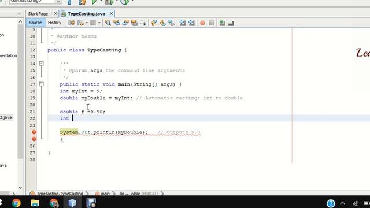Click the 'double myDouble = myInt;' statement
370x208 pixels.
[97, 98]
